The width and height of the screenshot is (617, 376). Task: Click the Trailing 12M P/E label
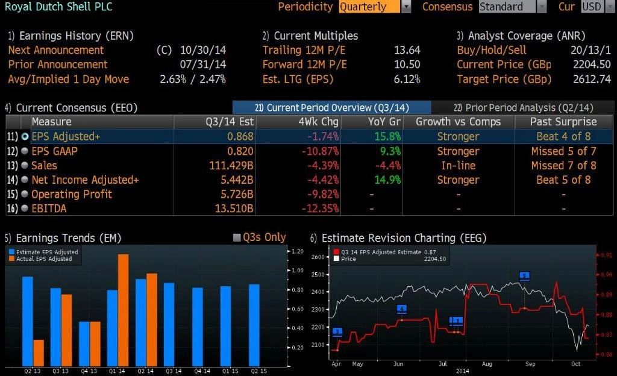pos(304,51)
